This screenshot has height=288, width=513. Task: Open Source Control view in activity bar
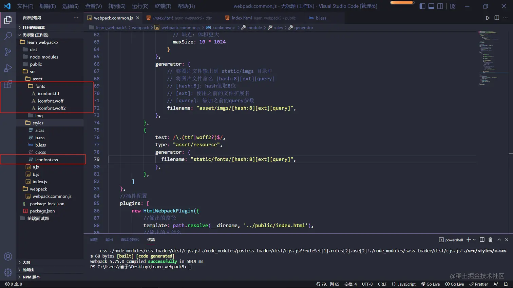(x=8, y=52)
